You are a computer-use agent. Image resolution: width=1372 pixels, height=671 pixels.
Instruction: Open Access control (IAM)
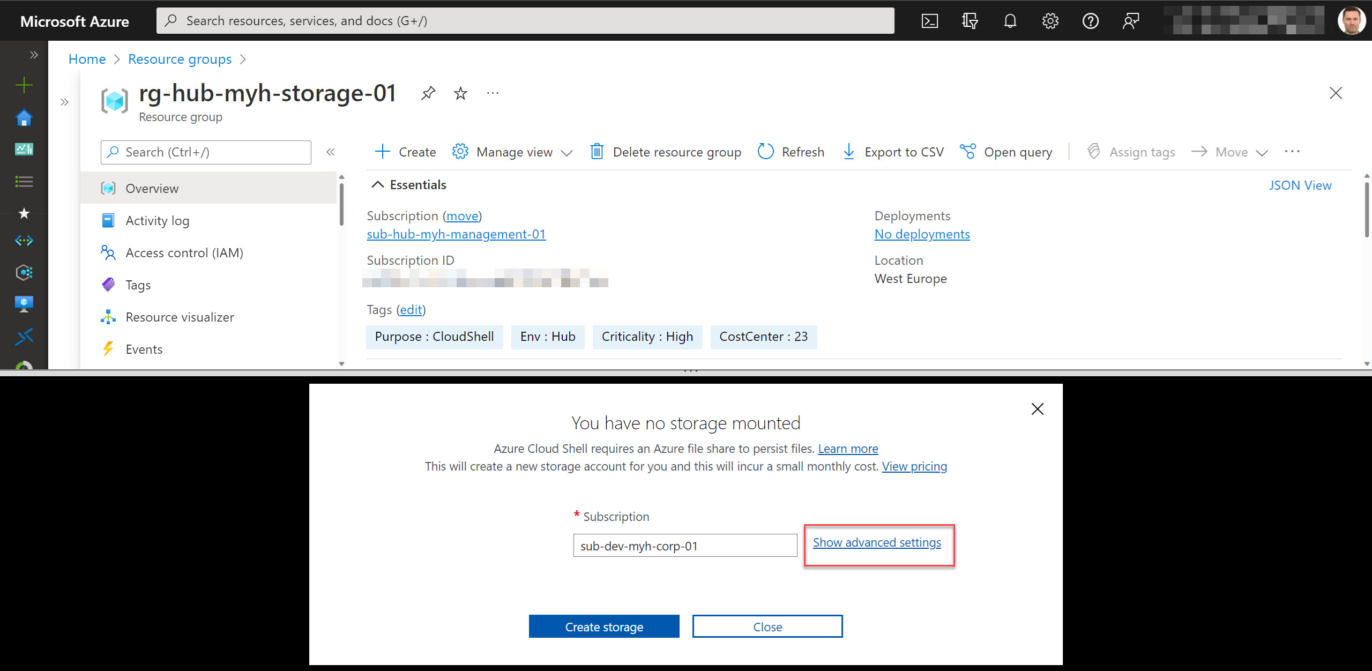[184, 252]
